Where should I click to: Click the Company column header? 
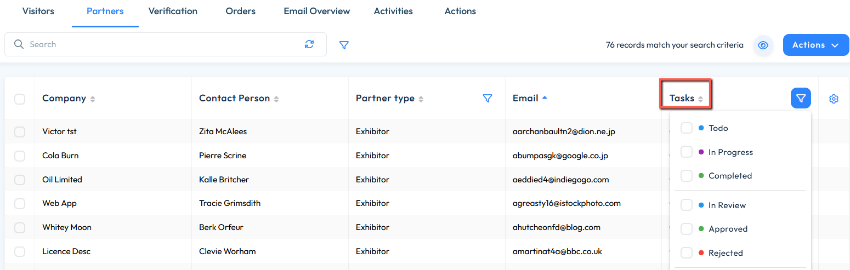pos(64,99)
